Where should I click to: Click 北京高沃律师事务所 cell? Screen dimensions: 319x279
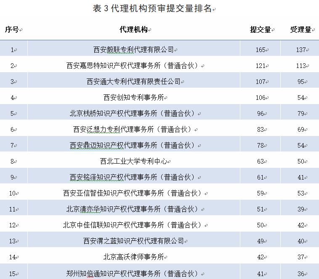133,257
